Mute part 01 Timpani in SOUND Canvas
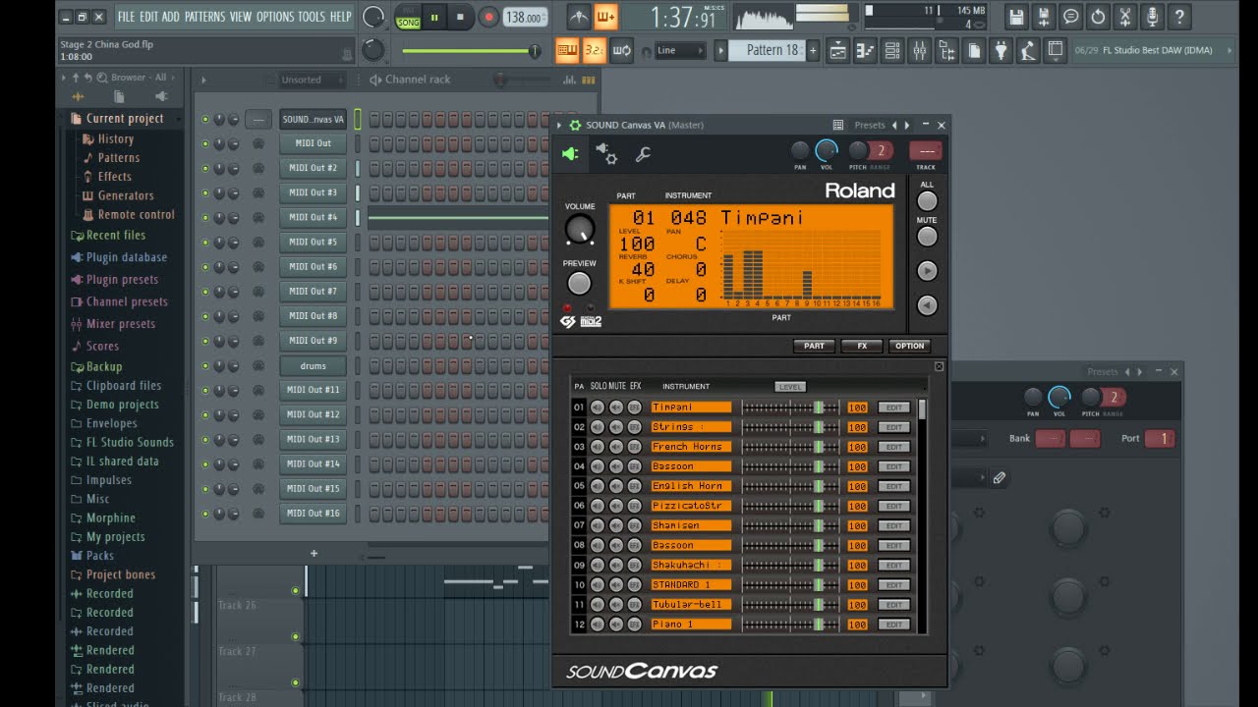Image resolution: width=1258 pixels, height=707 pixels. pos(616,408)
